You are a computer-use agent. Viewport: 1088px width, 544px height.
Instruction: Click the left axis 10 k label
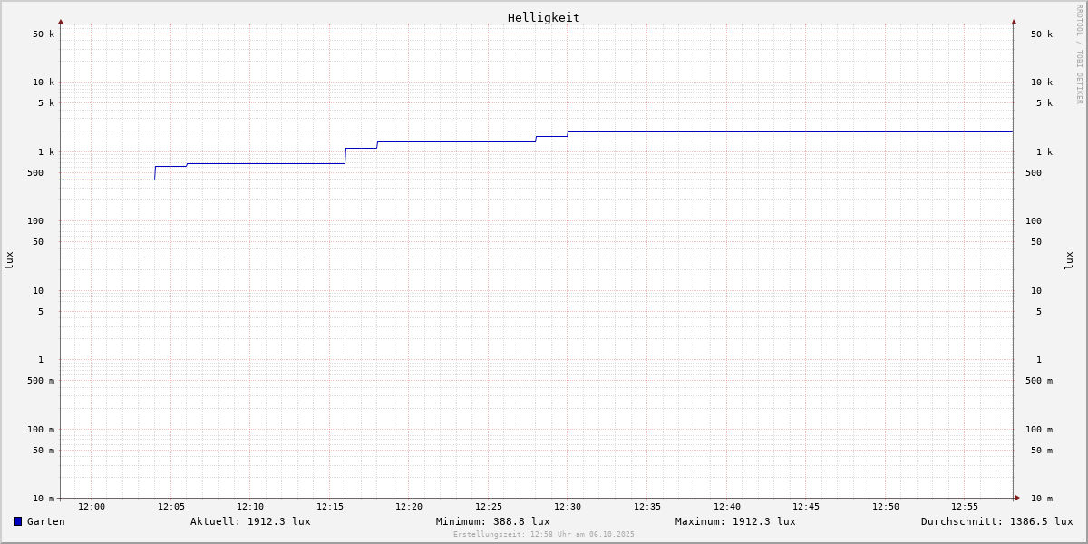click(44, 83)
